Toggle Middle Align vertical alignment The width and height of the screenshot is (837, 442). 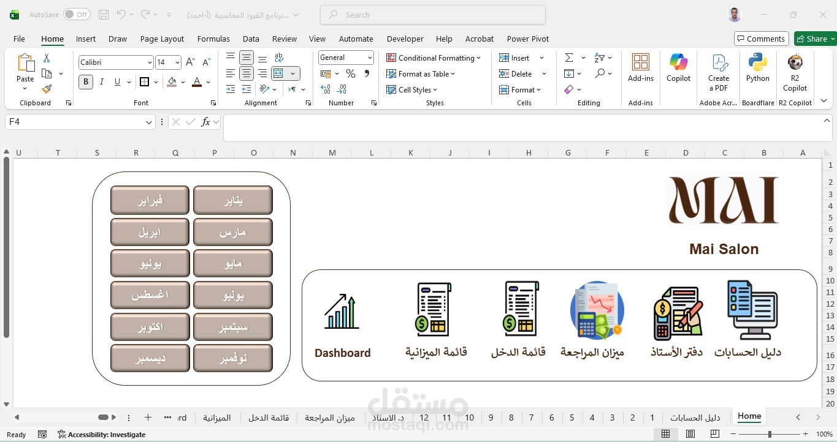pos(247,58)
